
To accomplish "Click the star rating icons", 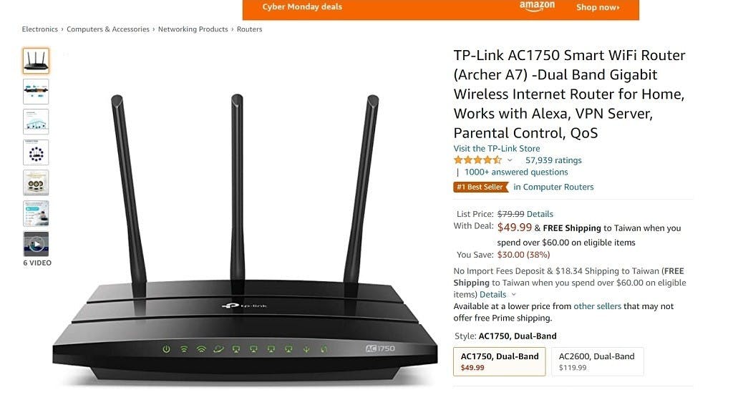I will tap(477, 160).
